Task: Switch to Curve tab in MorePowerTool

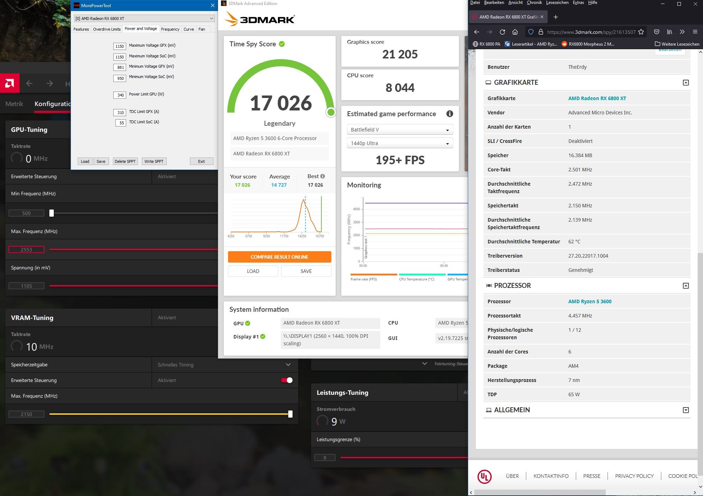Action: 189,29
